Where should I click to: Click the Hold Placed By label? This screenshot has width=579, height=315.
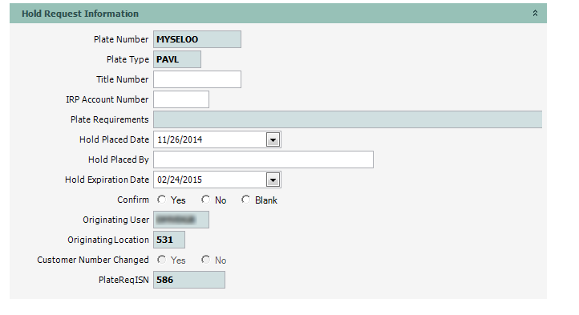tap(119, 160)
